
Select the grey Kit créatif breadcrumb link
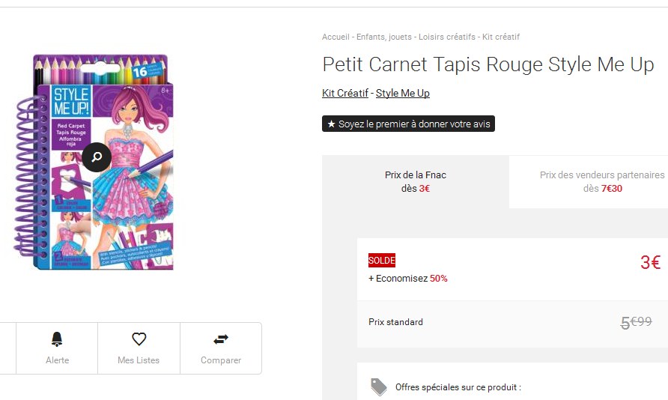(501, 37)
